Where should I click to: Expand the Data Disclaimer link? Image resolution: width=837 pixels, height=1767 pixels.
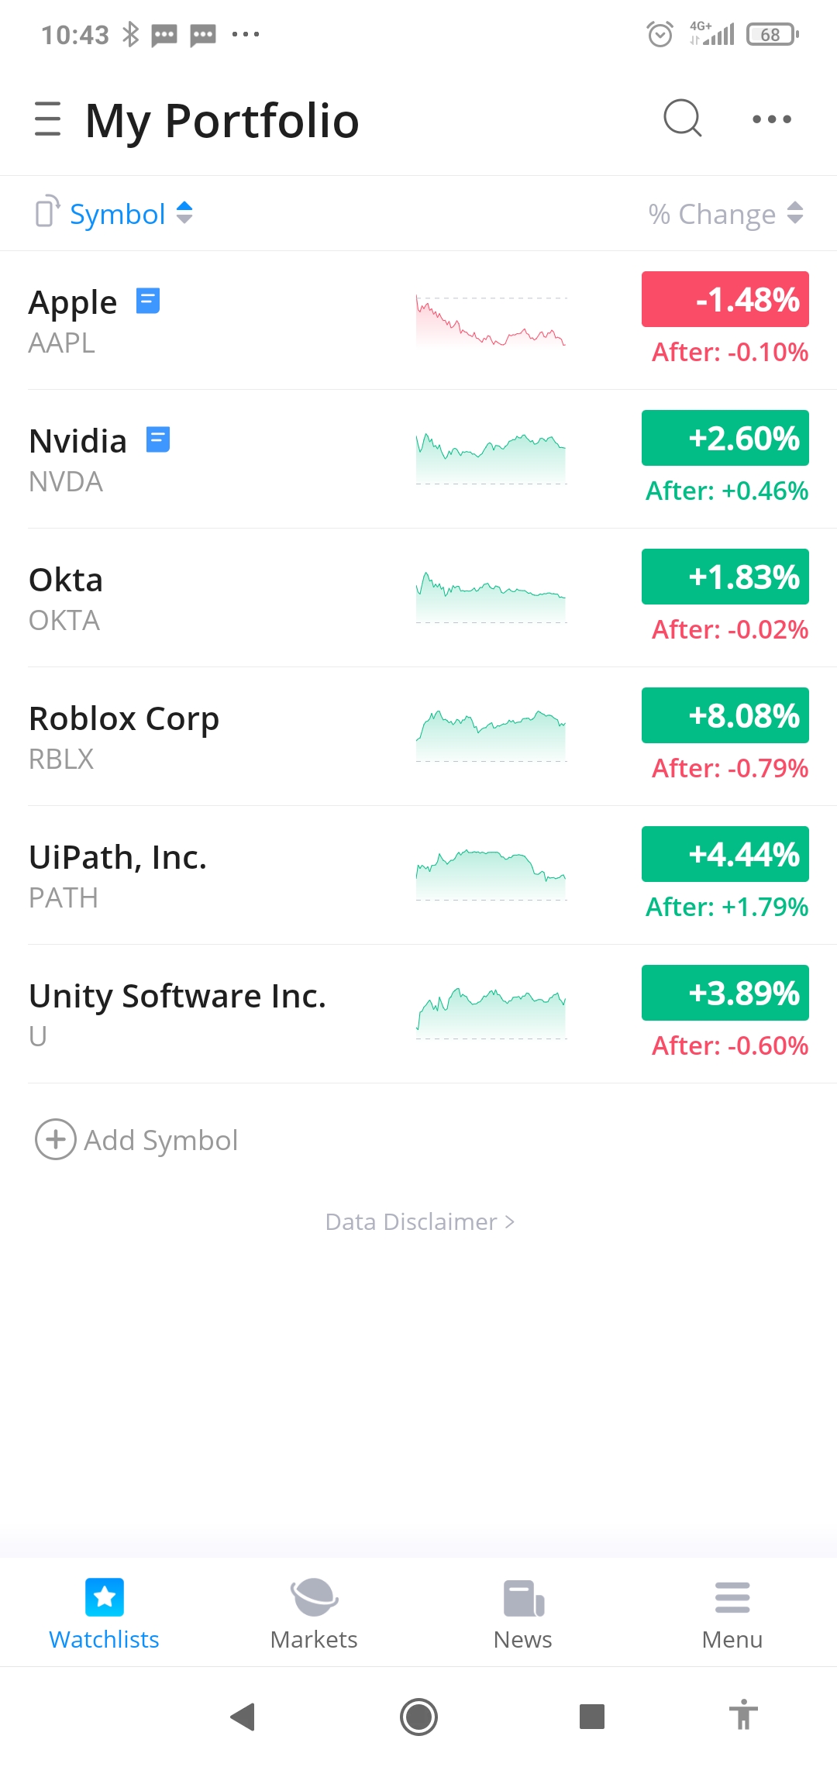pos(419,1221)
